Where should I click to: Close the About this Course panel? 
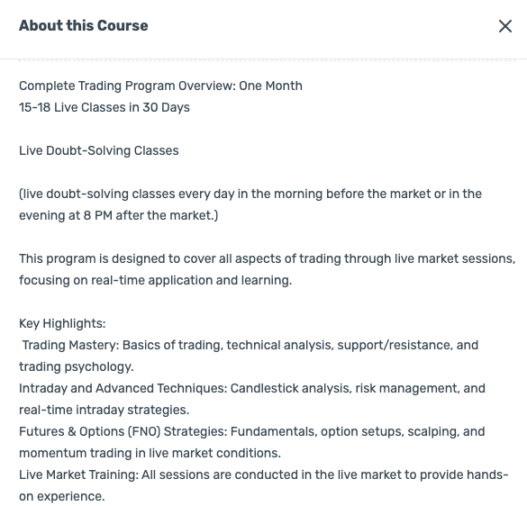pos(505,26)
